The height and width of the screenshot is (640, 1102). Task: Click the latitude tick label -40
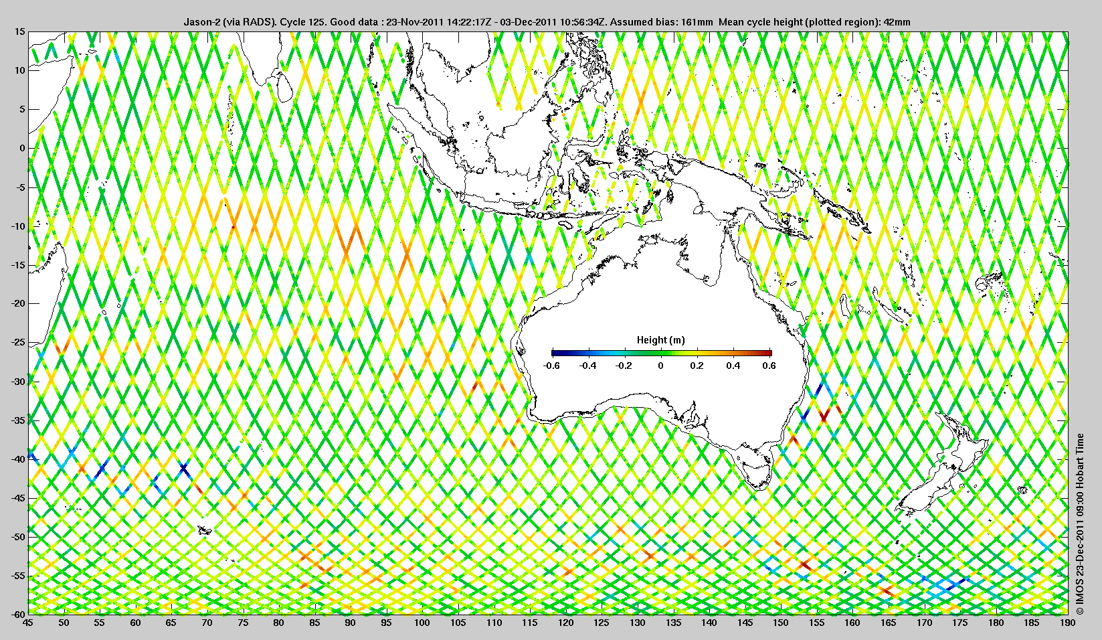(x=17, y=459)
